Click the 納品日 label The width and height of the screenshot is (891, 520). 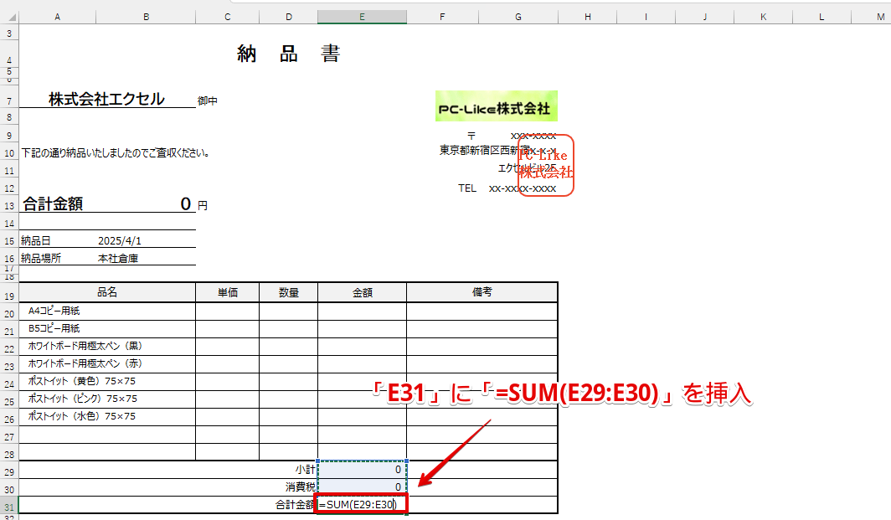(36, 241)
